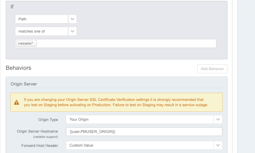Click the 'matches one of' select box
The width and height of the screenshot is (255, 153).
tap(41, 31)
